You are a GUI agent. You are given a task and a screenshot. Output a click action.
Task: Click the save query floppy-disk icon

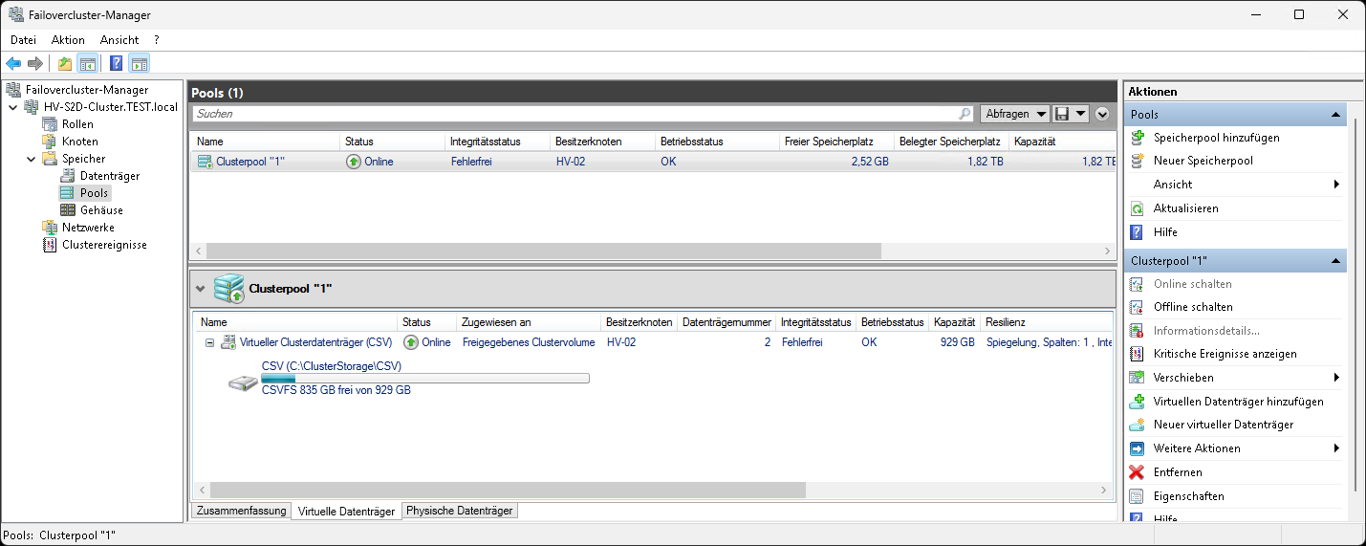(1061, 114)
